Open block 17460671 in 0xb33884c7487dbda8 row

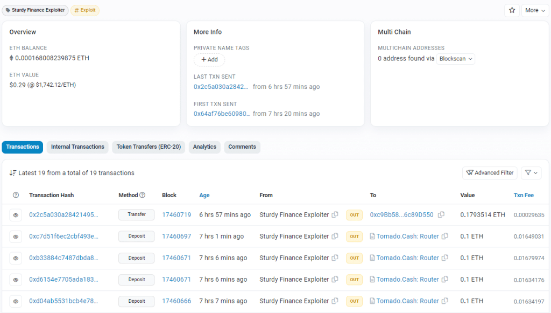[x=176, y=258]
